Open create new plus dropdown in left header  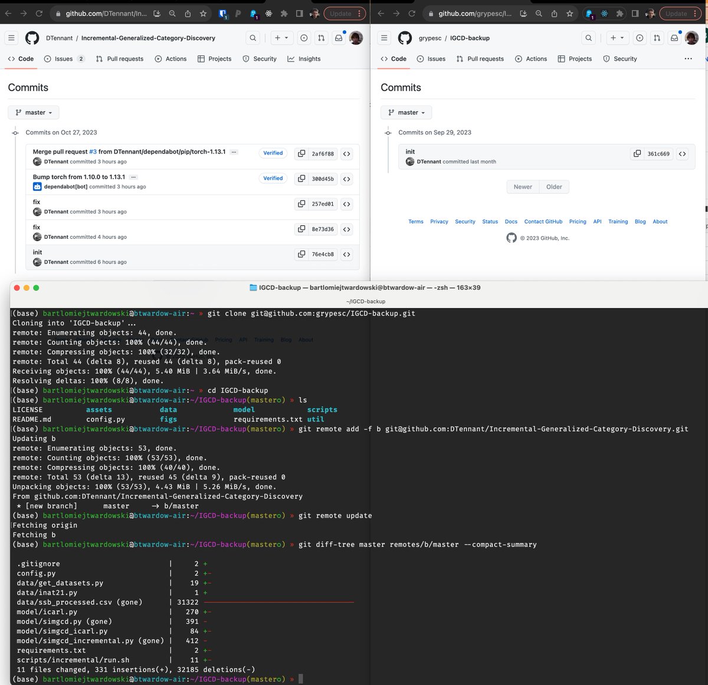coord(281,38)
